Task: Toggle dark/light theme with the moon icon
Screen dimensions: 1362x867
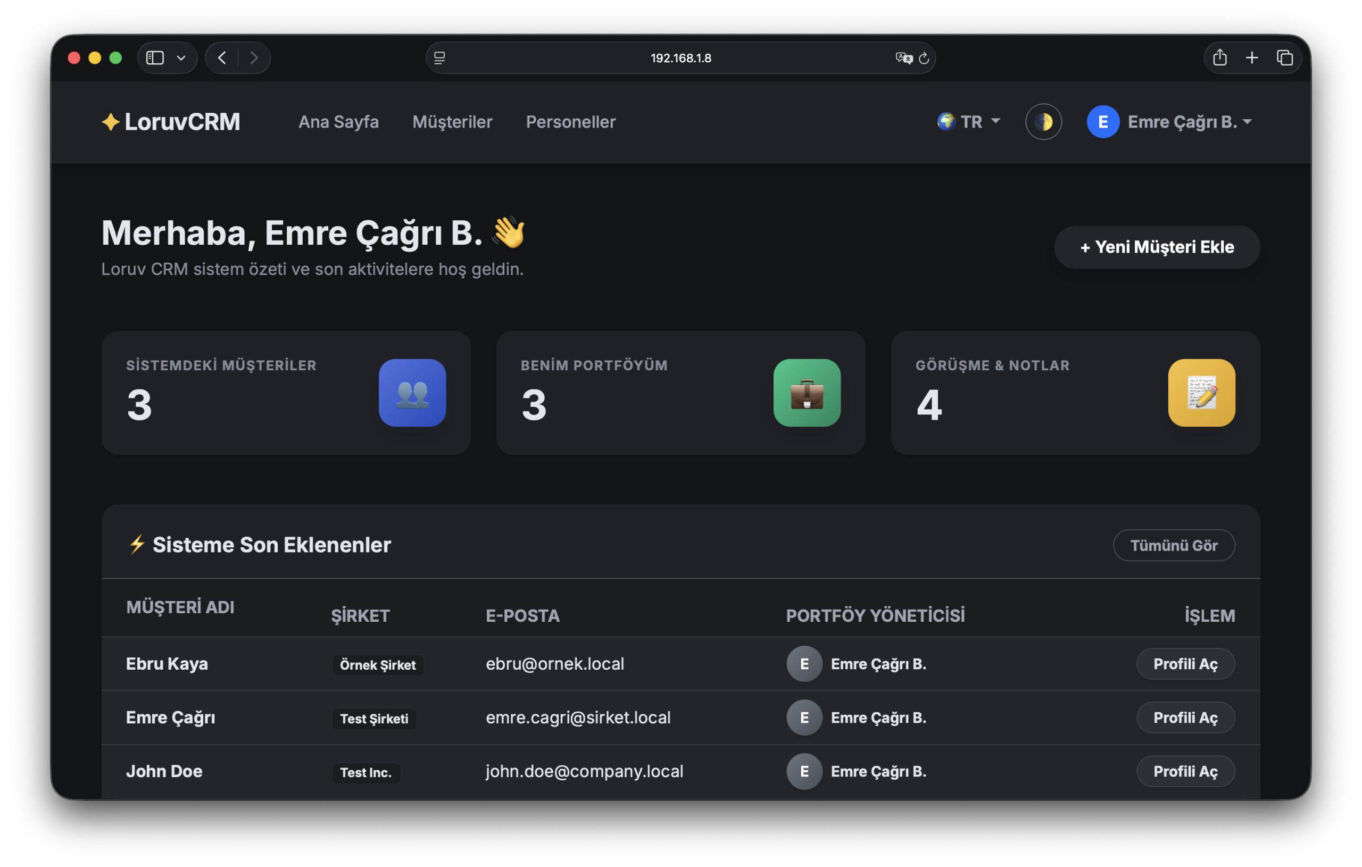Action: tap(1043, 121)
